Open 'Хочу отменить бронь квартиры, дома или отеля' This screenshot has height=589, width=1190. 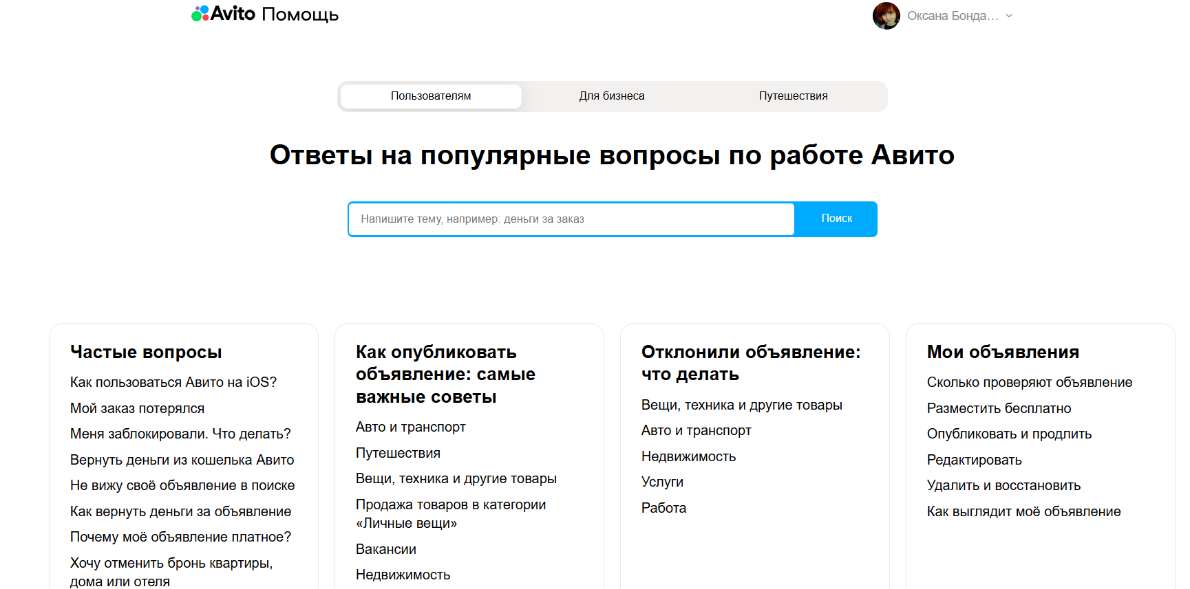[x=171, y=572]
